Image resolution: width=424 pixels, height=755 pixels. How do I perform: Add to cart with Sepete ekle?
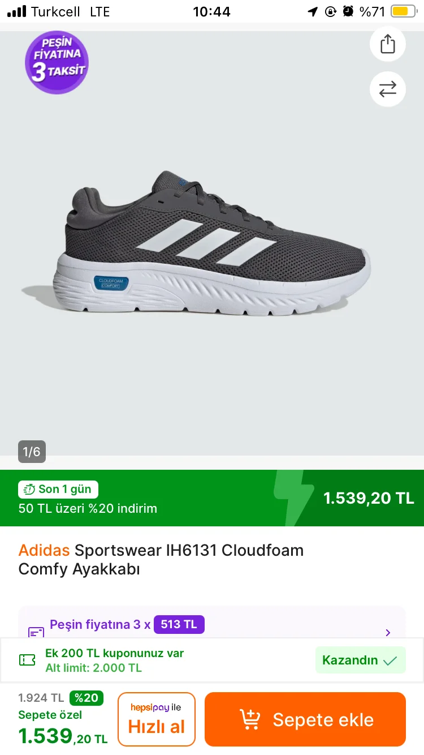(x=305, y=719)
